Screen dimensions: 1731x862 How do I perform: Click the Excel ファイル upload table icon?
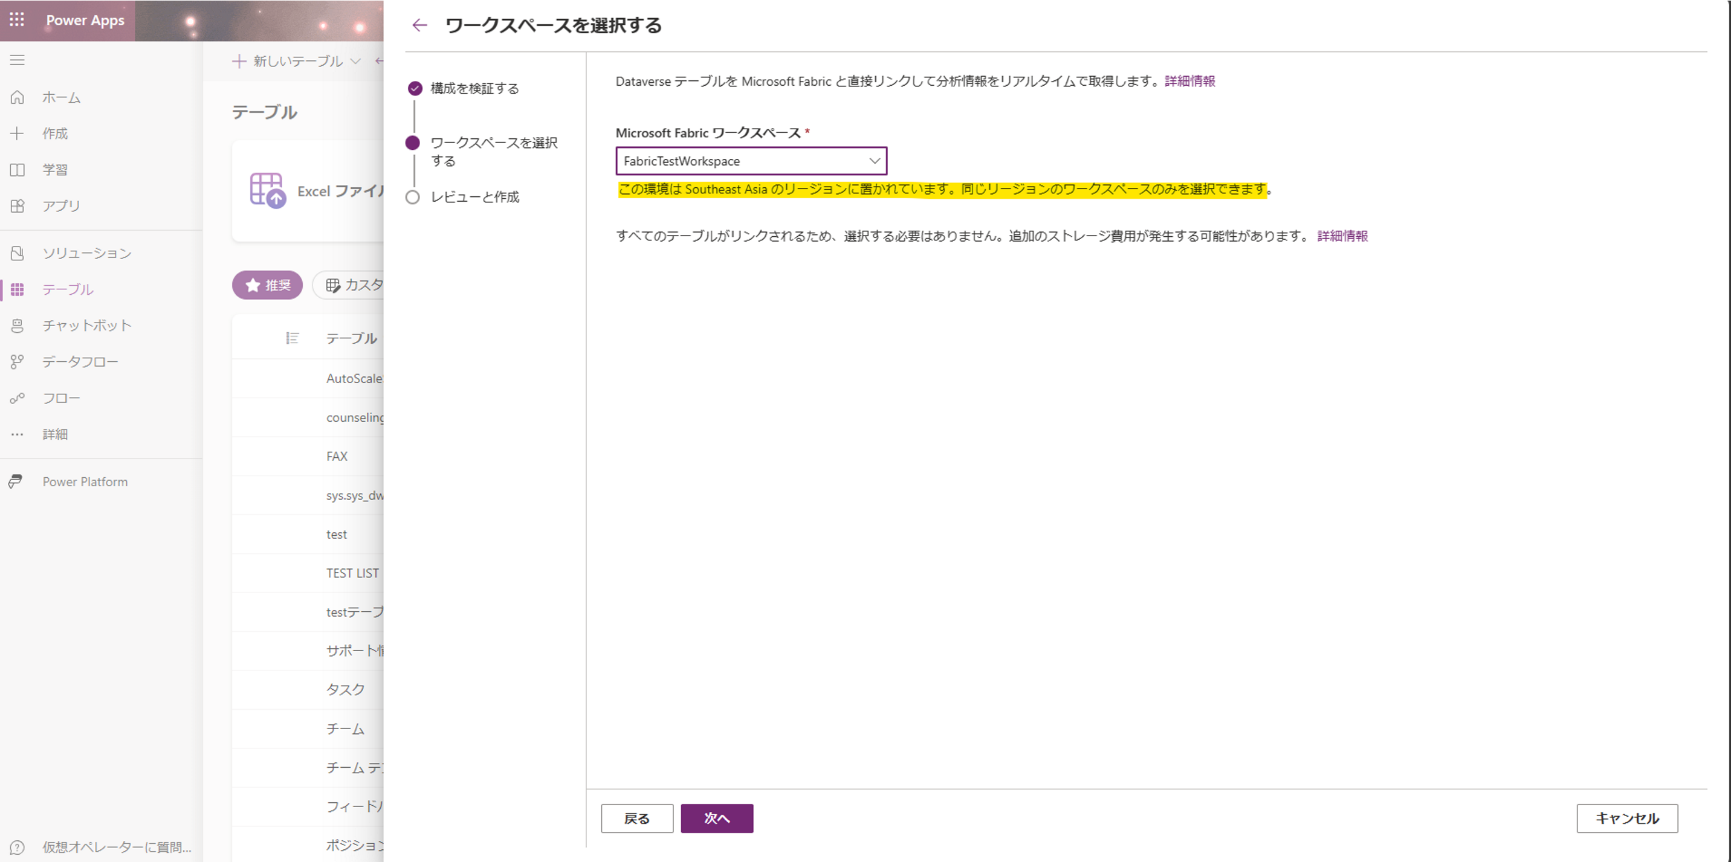[267, 190]
